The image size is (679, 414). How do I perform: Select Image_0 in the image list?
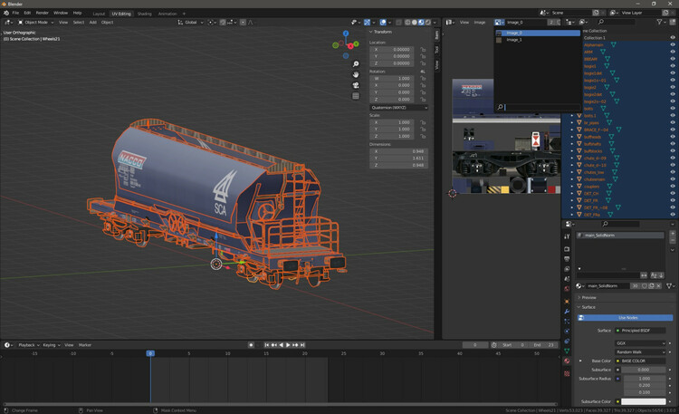pos(538,33)
